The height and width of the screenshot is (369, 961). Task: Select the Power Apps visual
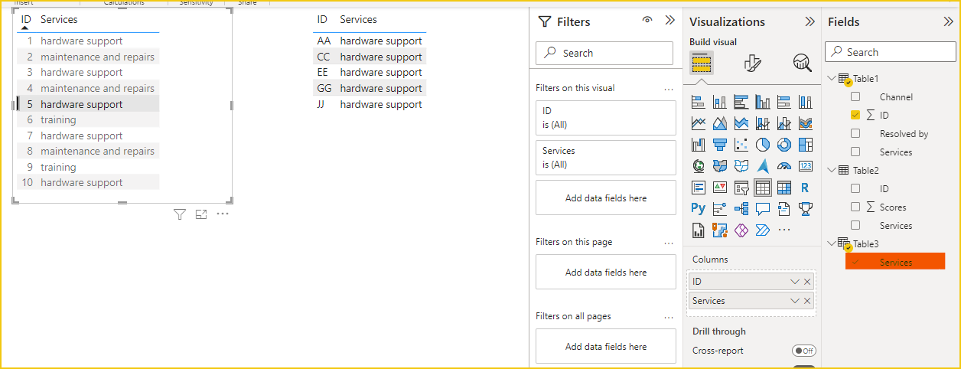point(741,230)
